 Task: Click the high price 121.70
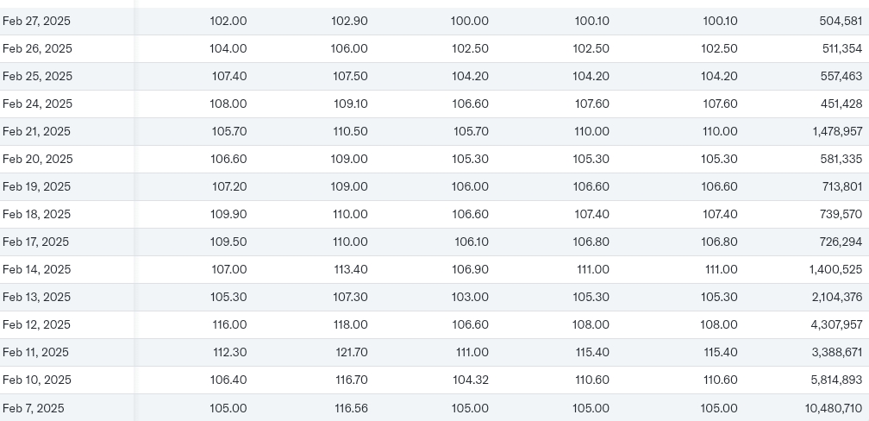point(351,352)
